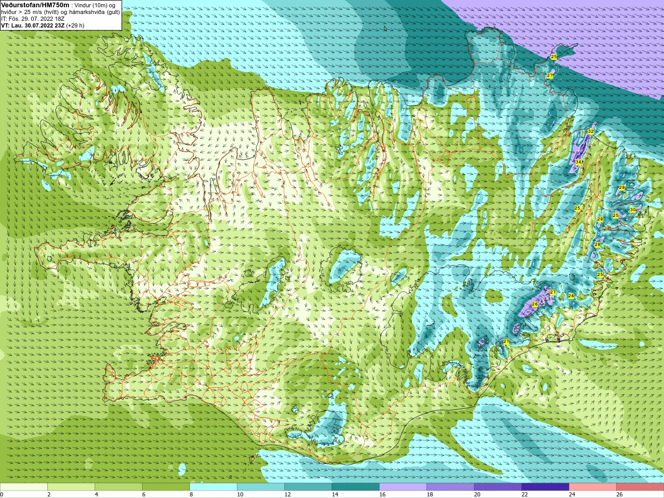Click the legend tick label "6"
This screenshot has height=498, width=664.
tap(144, 494)
